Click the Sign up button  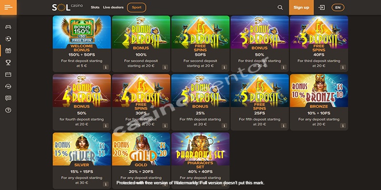(x=301, y=7)
